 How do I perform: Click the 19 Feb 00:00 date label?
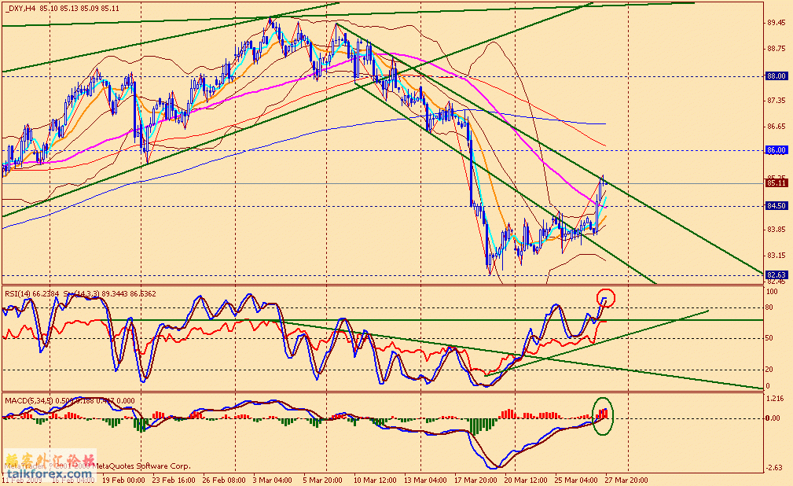click(x=123, y=480)
